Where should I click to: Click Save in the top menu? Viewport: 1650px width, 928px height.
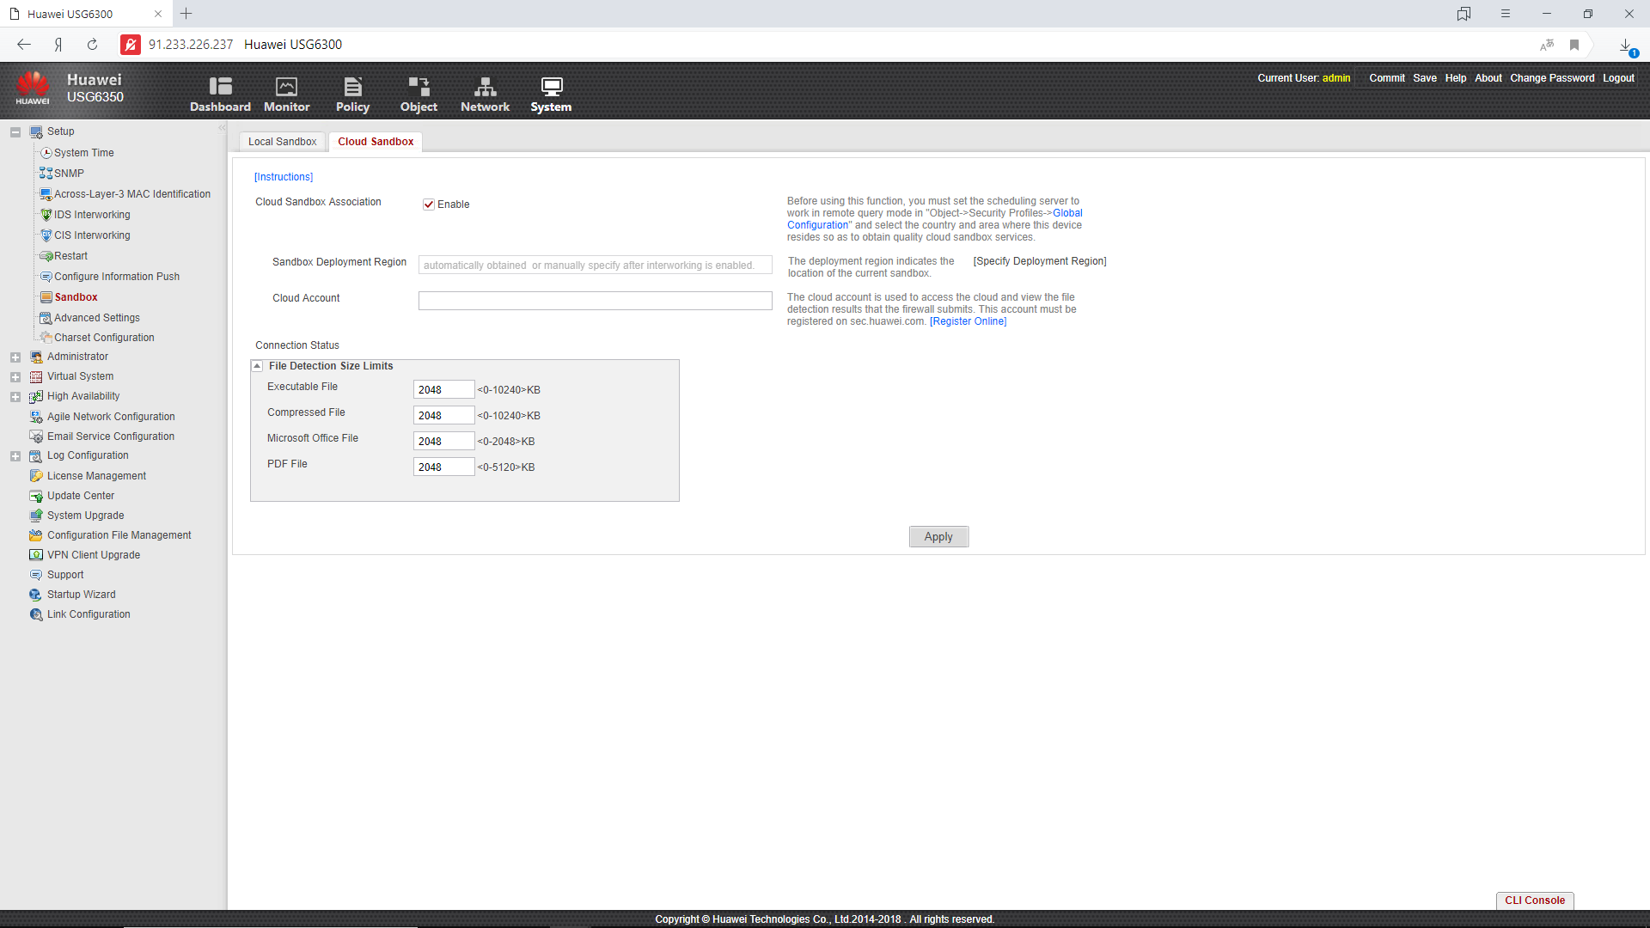(x=1424, y=78)
